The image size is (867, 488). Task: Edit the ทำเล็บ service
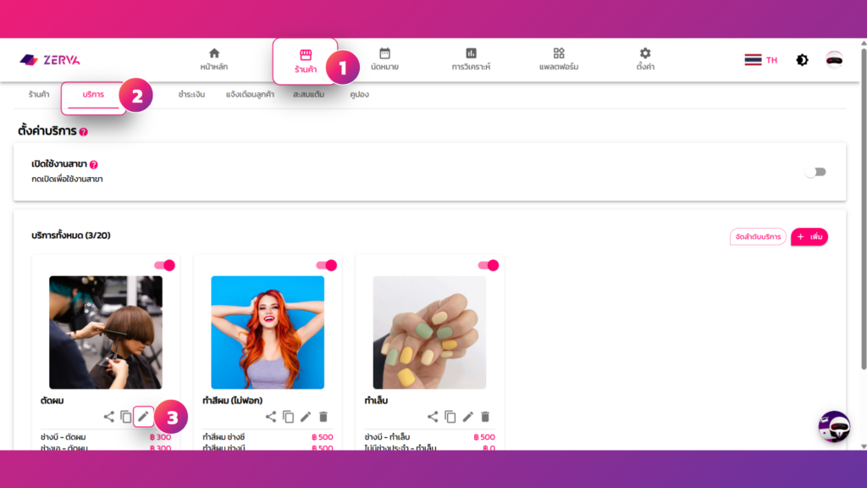pyautogui.click(x=467, y=417)
